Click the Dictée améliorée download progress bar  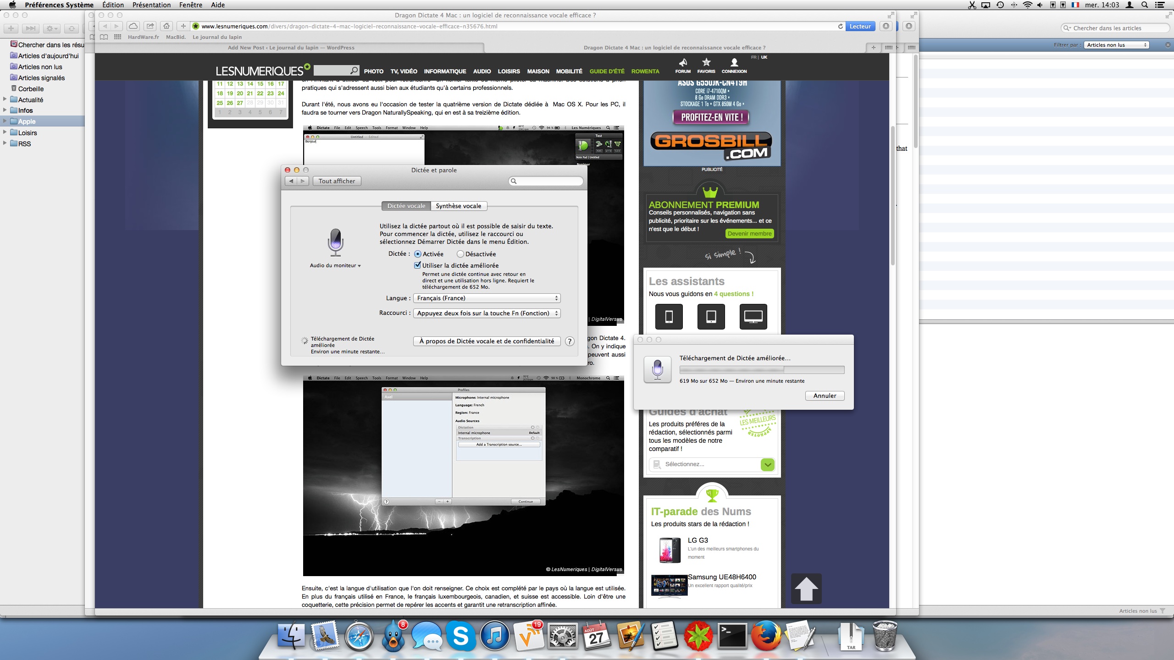point(762,370)
